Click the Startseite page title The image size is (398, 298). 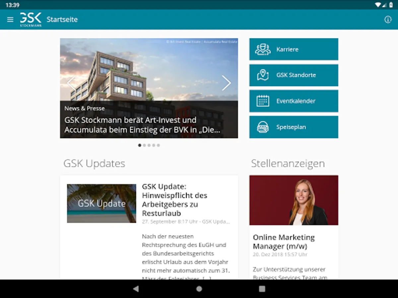click(62, 20)
